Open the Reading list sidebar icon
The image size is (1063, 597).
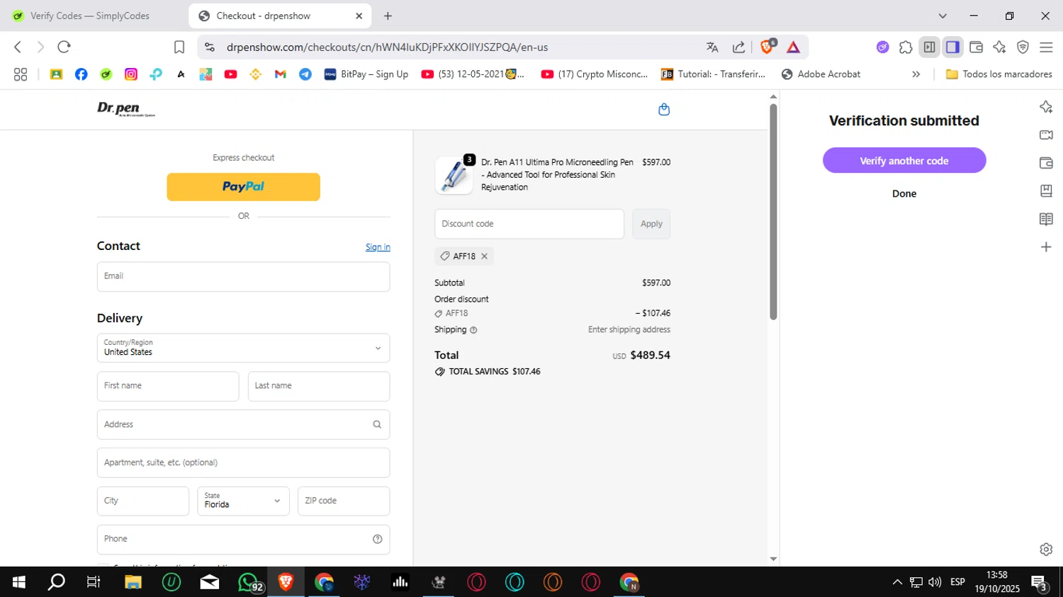(x=1046, y=219)
